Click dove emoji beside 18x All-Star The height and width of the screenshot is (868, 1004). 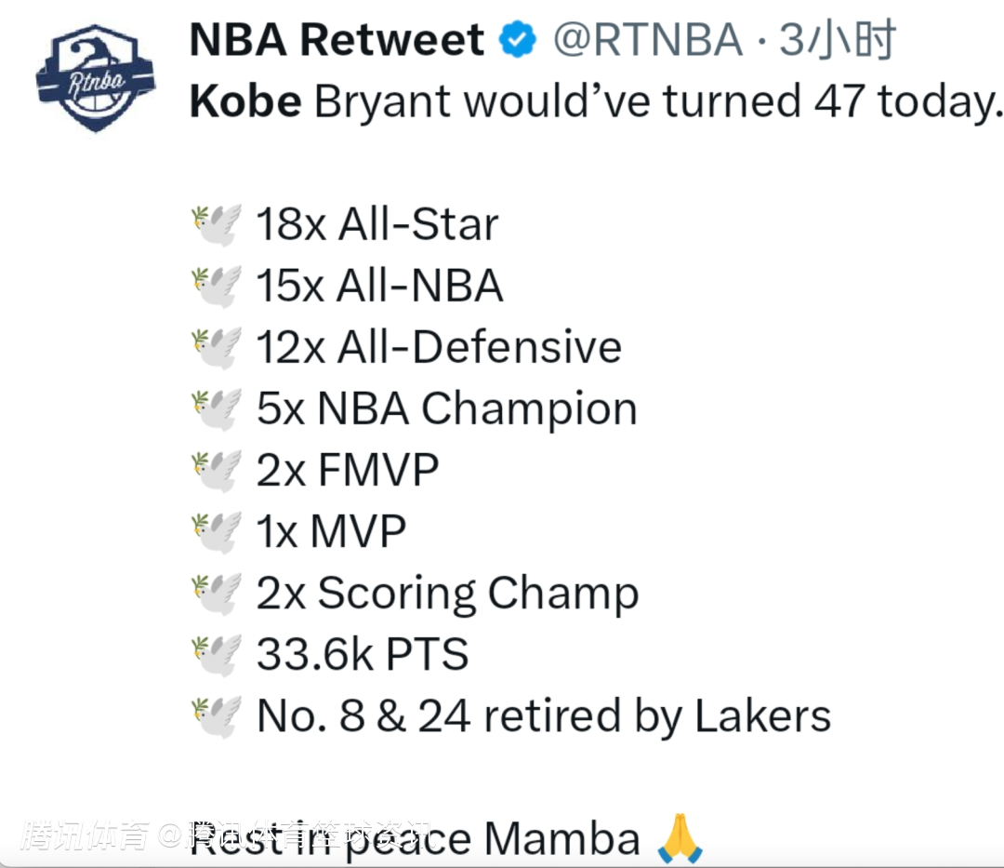coord(216,224)
